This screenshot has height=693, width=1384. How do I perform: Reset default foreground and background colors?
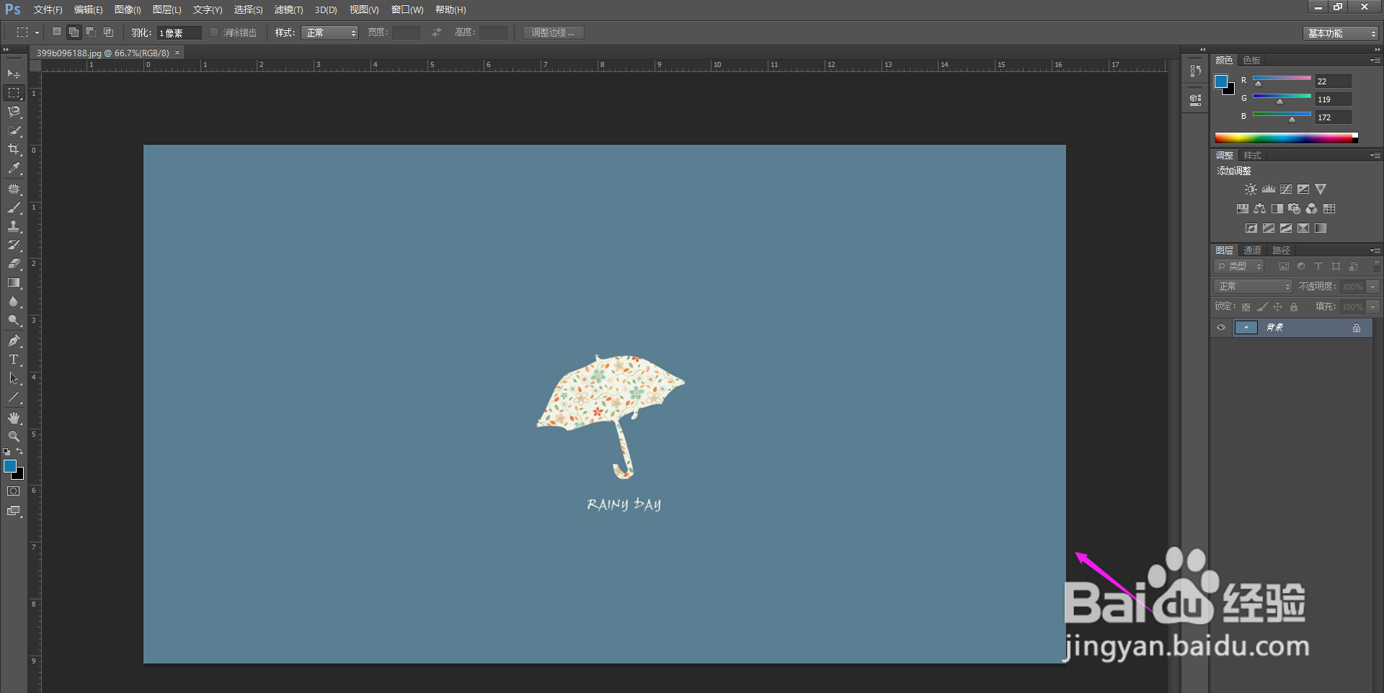pos(6,452)
